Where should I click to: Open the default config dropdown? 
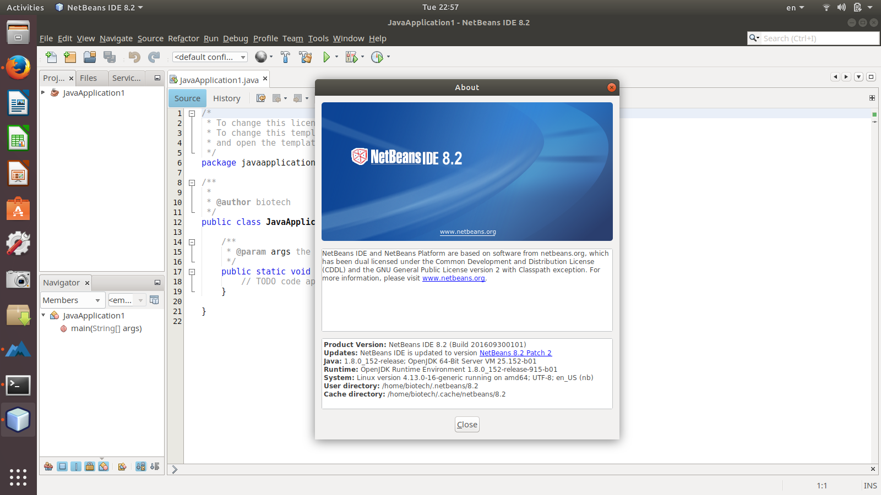coord(210,57)
